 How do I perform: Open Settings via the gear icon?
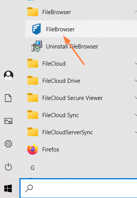pyautogui.click(x=8, y=144)
